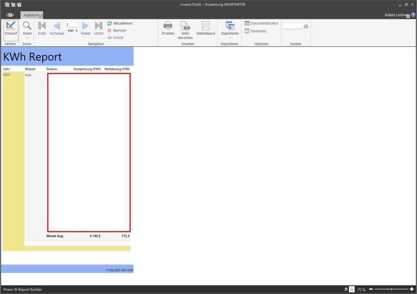Image resolution: width=417 pixels, height=294 pixels.
Task: Refresh report with Aktualisieren
Action: [x=120, y=24]
